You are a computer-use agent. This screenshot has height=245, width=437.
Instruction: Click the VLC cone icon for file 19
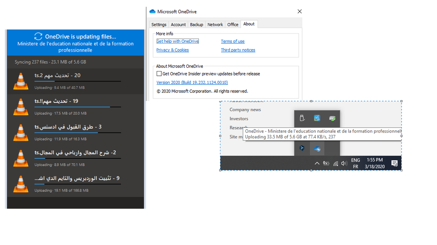click(x=21, y=107)
